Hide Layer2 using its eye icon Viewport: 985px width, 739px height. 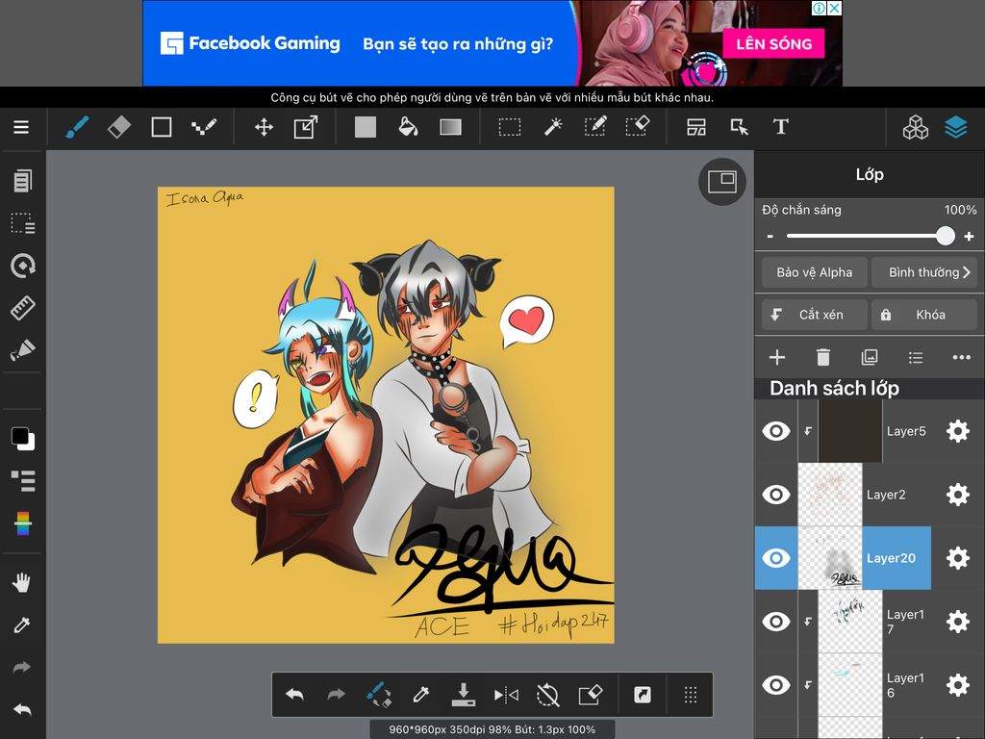pos(776,495)
